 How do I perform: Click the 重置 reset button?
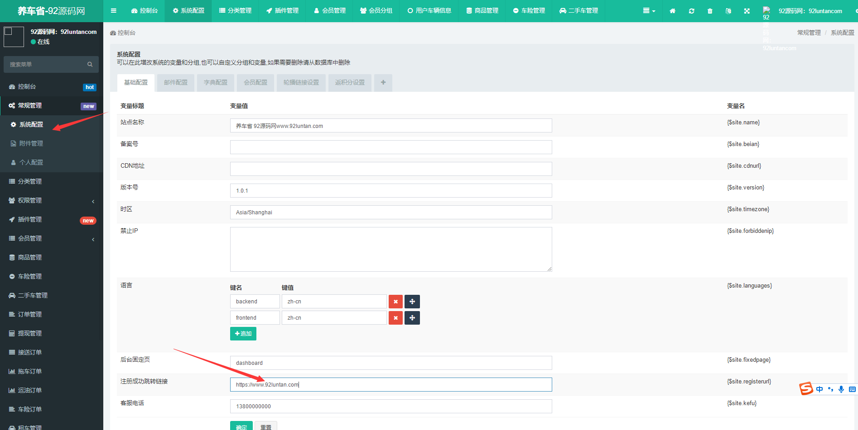[266, 426]
